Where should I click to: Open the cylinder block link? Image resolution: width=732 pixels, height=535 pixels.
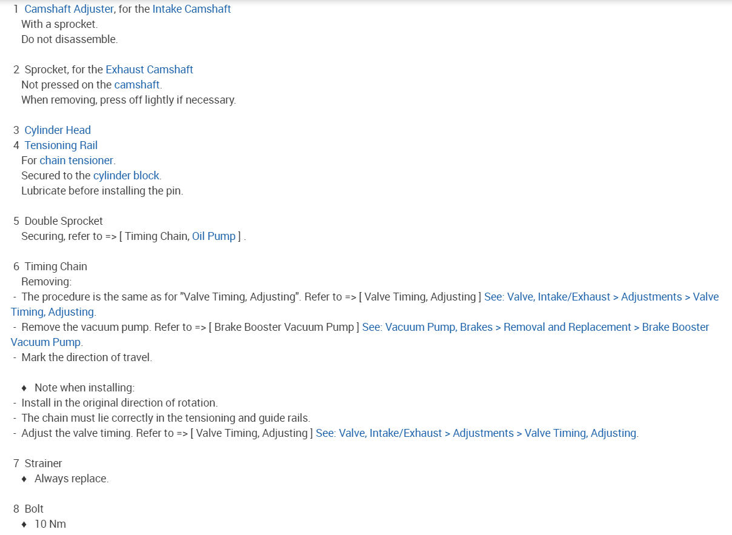coord(126,176)
